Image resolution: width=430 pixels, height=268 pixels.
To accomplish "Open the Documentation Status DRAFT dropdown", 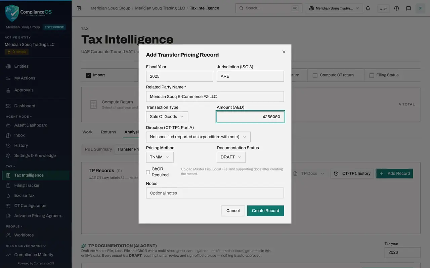I will 231,157.
